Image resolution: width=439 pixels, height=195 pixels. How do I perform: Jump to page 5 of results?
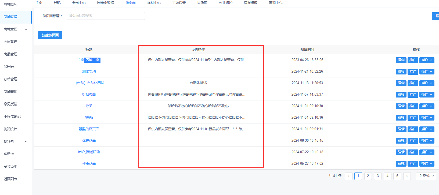[397, 176]
